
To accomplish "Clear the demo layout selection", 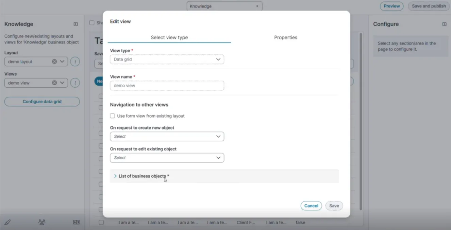I will click(54, 62).
